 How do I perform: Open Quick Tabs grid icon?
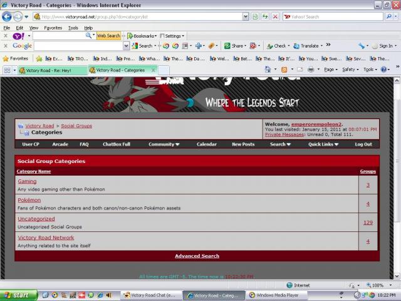[8, 70]
